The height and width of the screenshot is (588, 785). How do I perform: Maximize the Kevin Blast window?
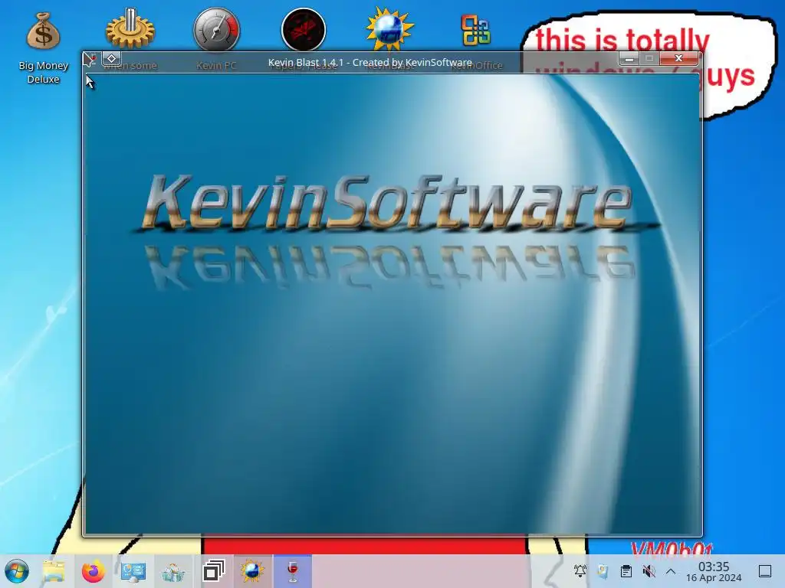pos(649,59)
